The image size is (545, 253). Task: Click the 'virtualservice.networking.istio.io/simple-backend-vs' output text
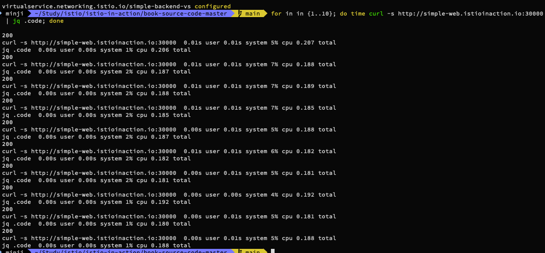pos(97,6)
